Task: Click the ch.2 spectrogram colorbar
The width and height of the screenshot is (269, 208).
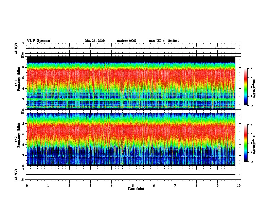Action: pyautogui.click(x=246, y=143)
